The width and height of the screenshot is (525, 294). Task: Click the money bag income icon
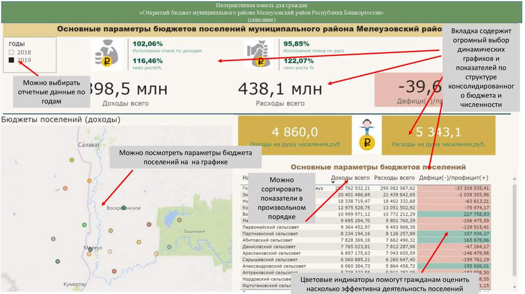pyautogui.click(x=107, y=54)
